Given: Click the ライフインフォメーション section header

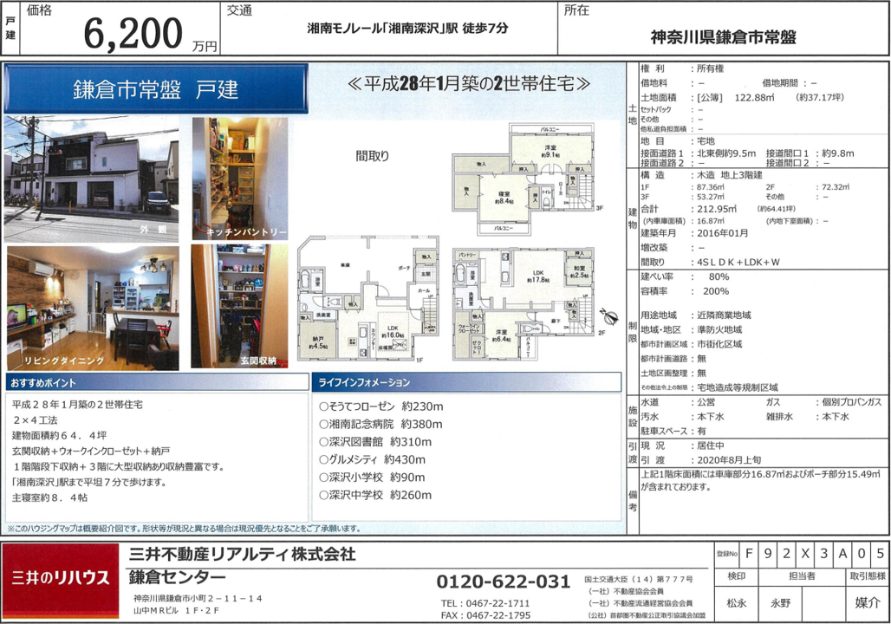Looking at the screenshot, I should pyautogui.click(x=465, y=382).
